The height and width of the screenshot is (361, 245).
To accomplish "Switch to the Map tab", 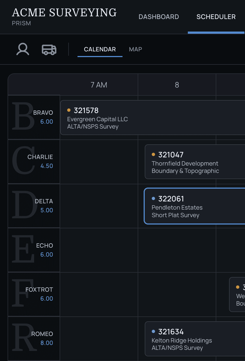I will [136, 49].
